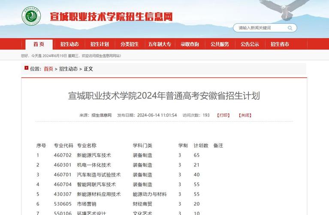Click major name 新能源材料应用技术
The height and width of the screenshot is (215, 329).
point(99,194)
